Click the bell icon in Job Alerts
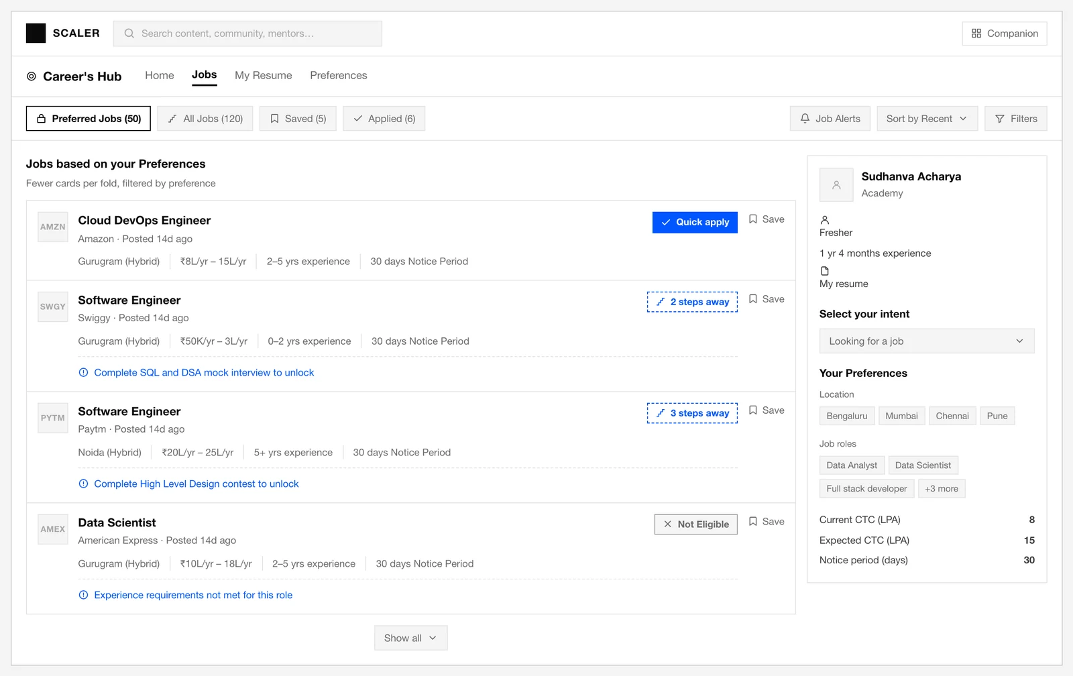The image size is (1073, 676). coord(805,119)
